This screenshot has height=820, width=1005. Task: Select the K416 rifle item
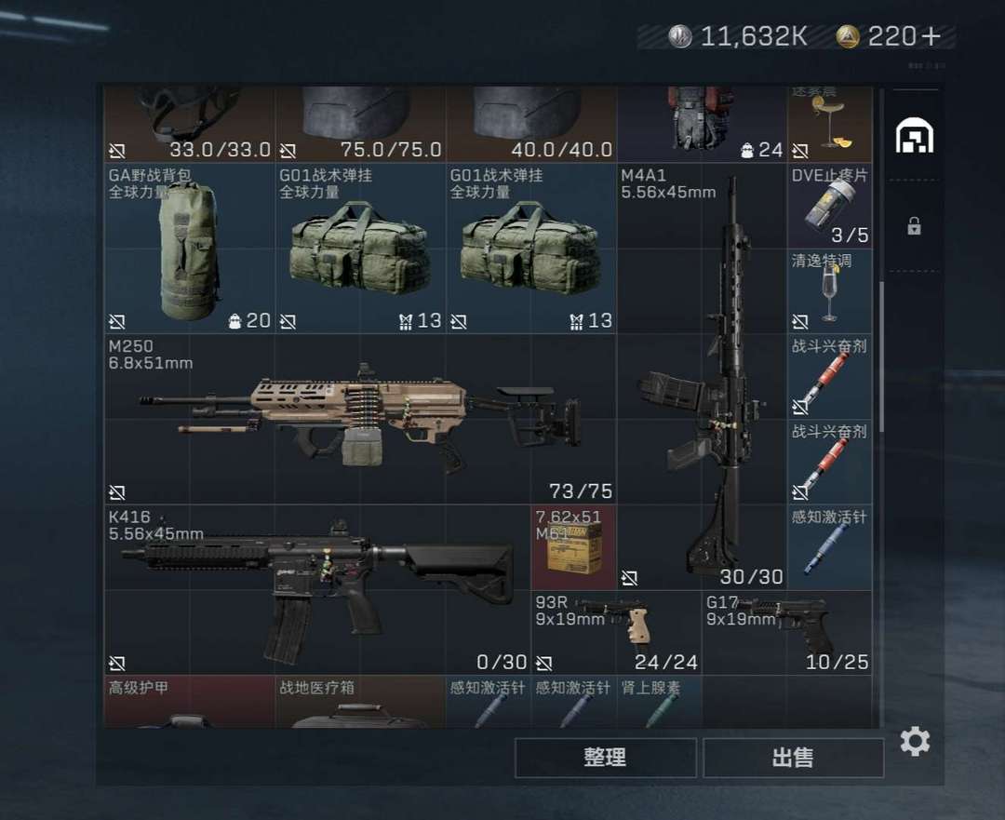pyautogui.click(x=317, y=589)
